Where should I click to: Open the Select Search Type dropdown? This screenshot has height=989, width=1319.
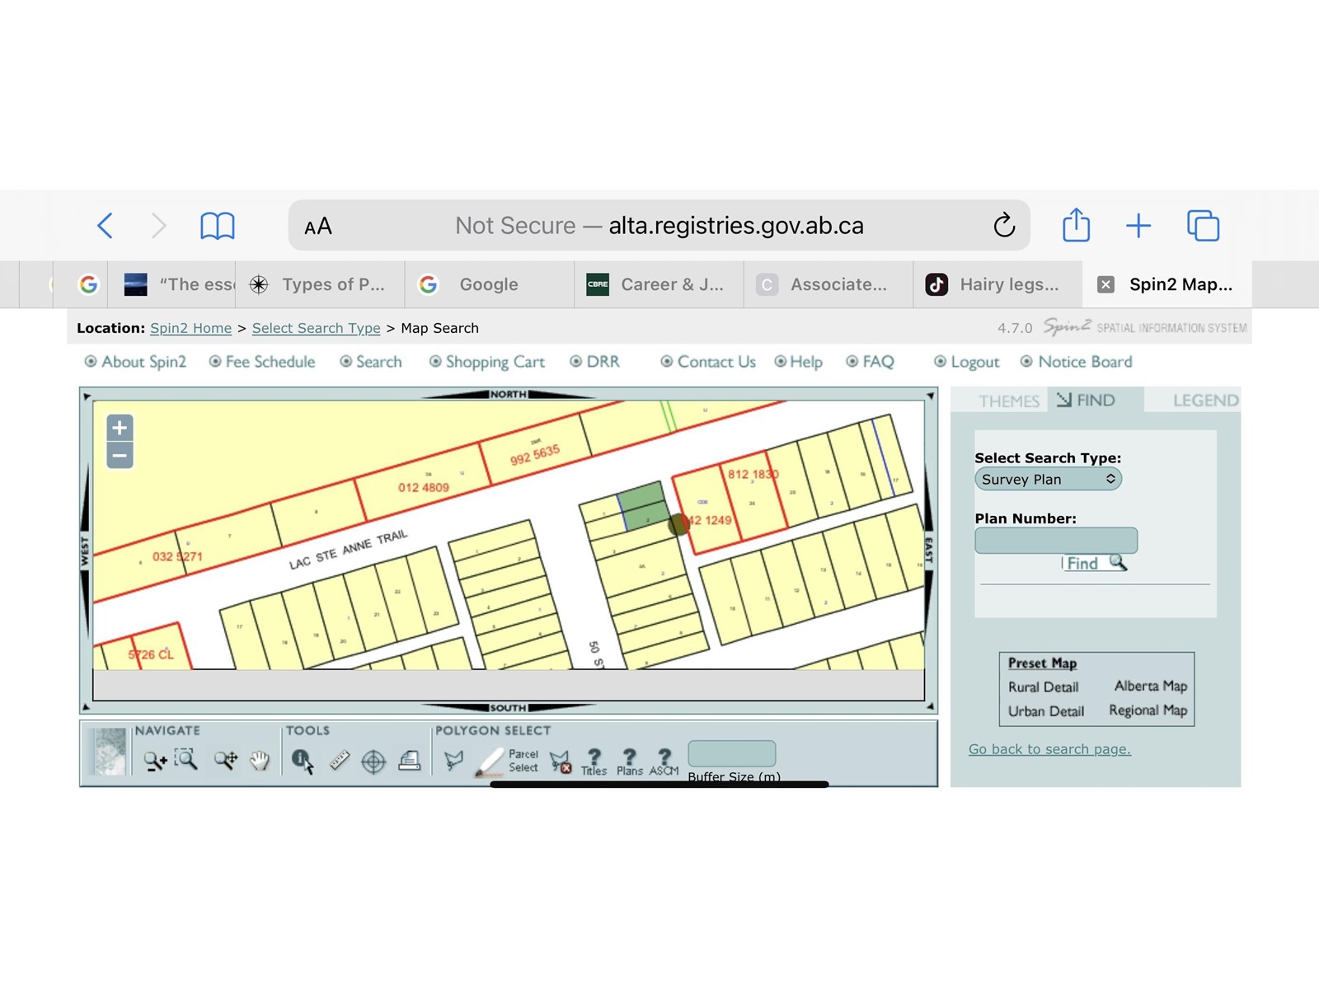[1048, 479]
